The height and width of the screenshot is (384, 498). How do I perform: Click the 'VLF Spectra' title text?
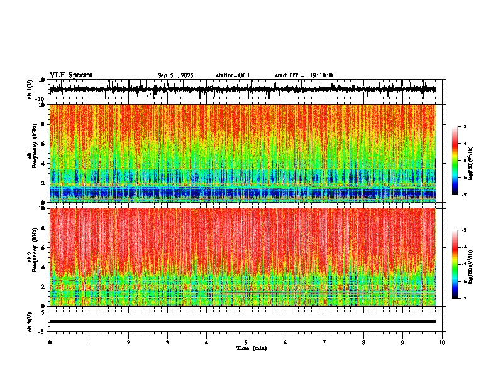coord(71,75)
